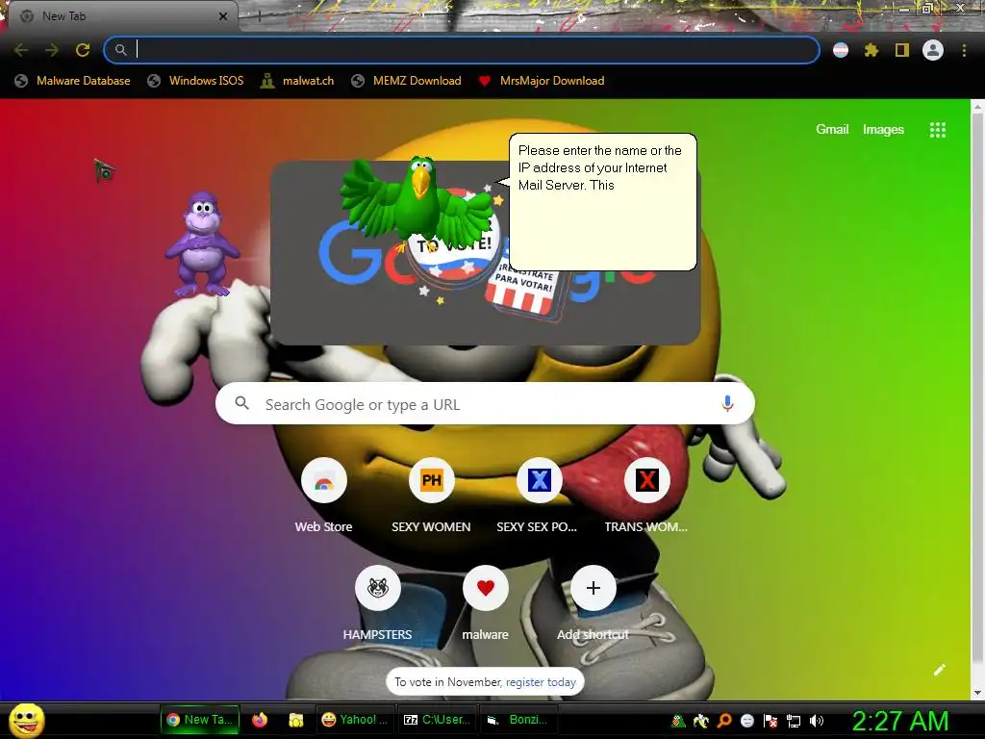Switch to Bonzi taskbar window
The image size is (985, 739).
point(518,720)
